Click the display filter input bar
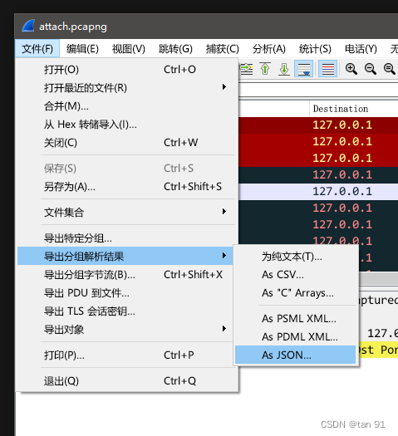398x436 pixels. point(318,90)
